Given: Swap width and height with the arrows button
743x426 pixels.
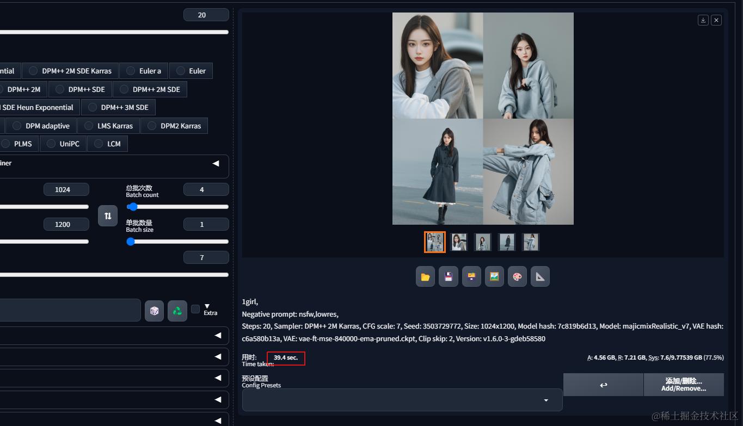Looking at the screenshot, I should pos(108,216).
